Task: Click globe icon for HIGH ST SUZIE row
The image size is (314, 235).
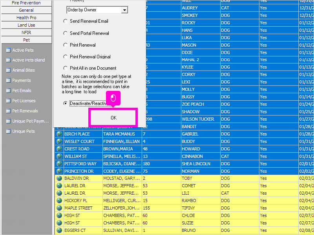Action: click(59, 223)
